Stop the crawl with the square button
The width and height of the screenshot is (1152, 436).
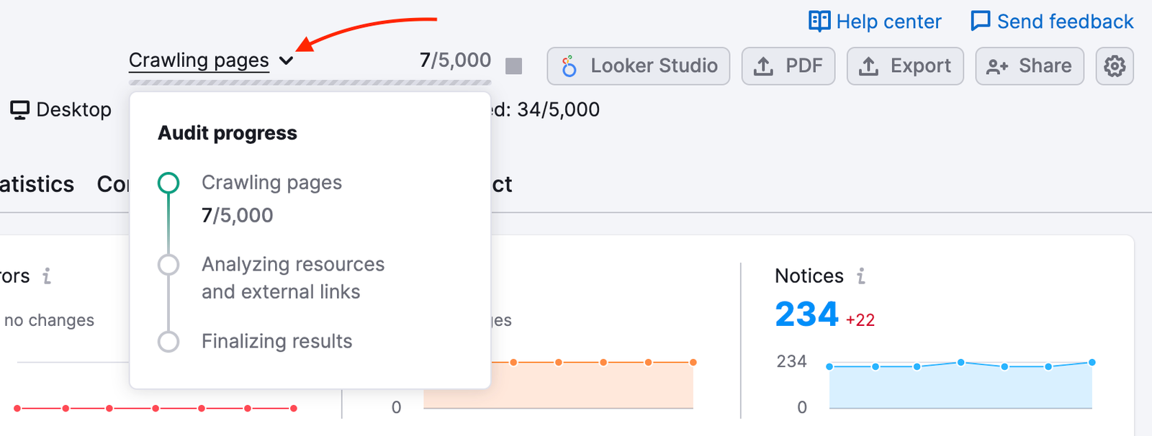pyautogui.click(x=513, y=65)
